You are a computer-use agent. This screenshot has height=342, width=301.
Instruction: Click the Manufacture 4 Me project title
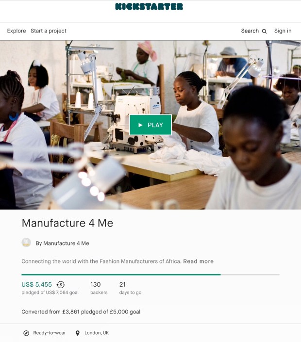pyautogui.click(x=67, y=223)
